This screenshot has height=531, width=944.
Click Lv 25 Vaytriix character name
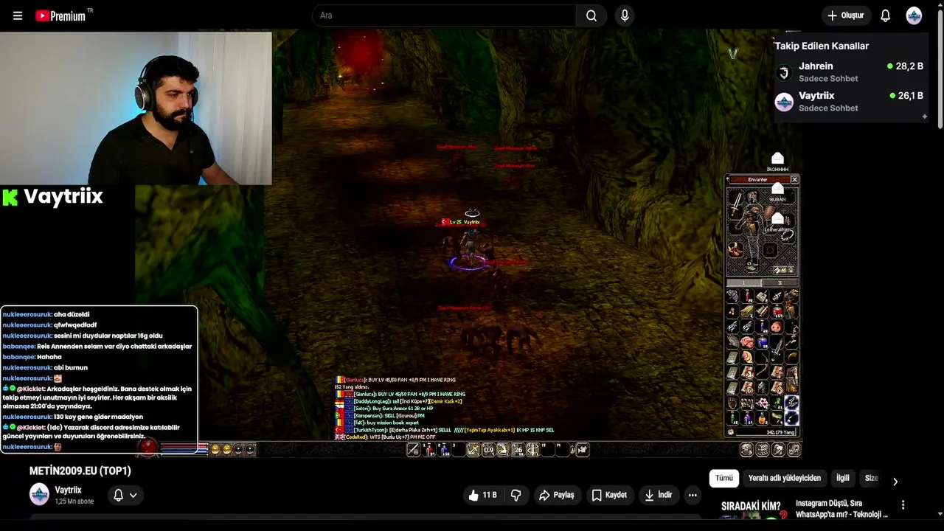465,222
